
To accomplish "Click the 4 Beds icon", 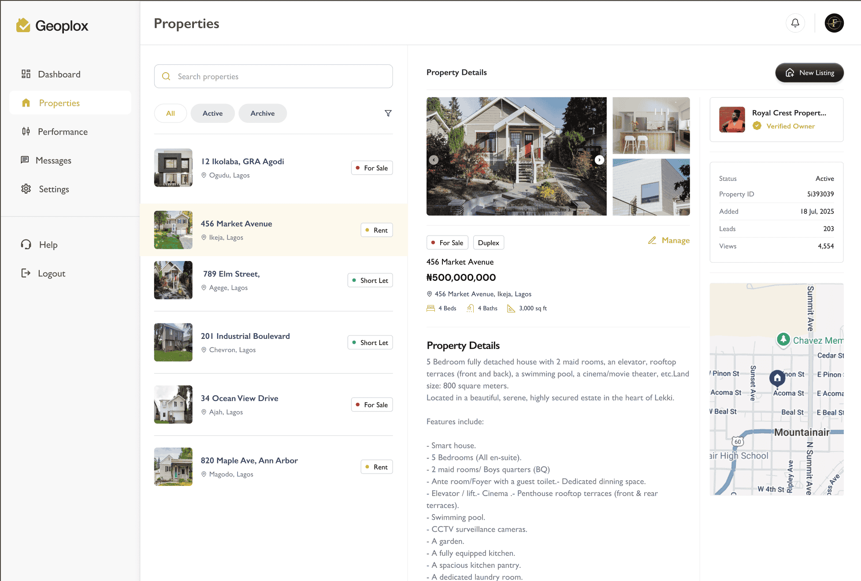I will 430,309.
